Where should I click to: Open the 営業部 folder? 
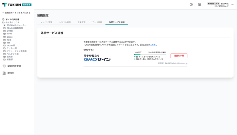(x=10, y=57)
